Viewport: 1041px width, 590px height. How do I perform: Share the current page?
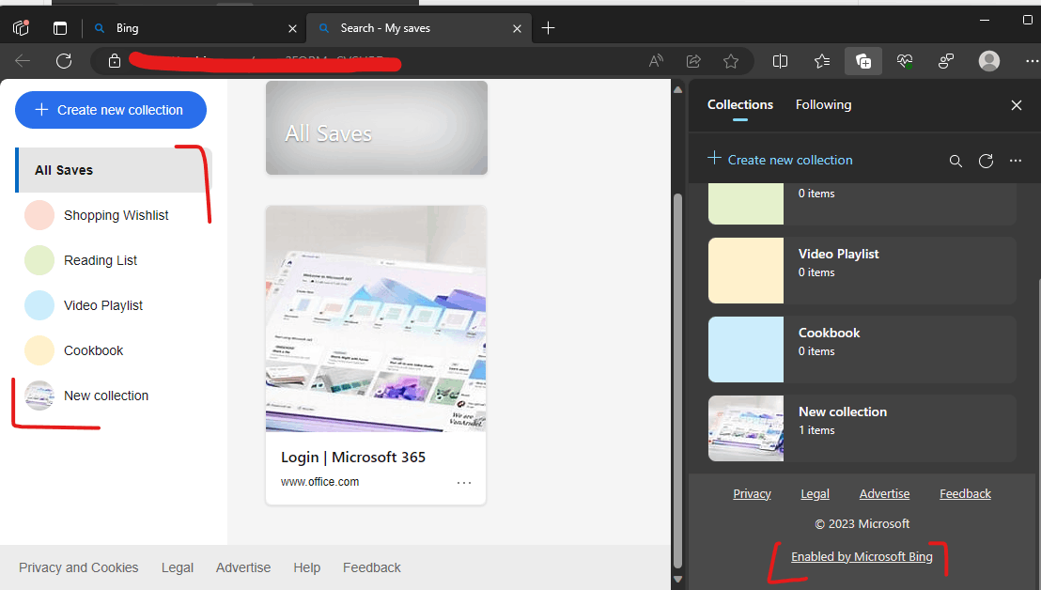pos(693,60)
